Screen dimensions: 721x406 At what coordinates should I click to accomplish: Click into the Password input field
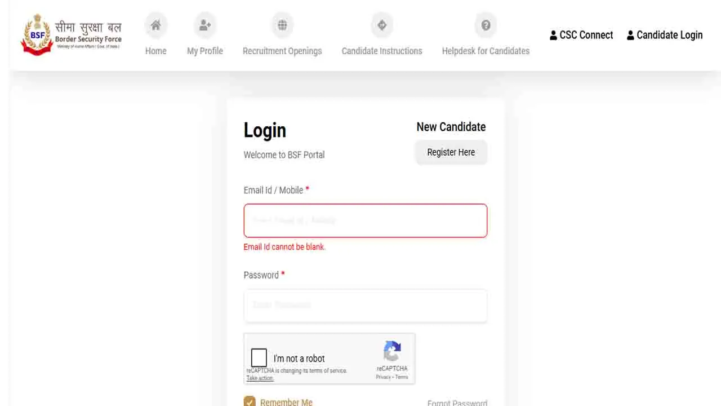365,306
